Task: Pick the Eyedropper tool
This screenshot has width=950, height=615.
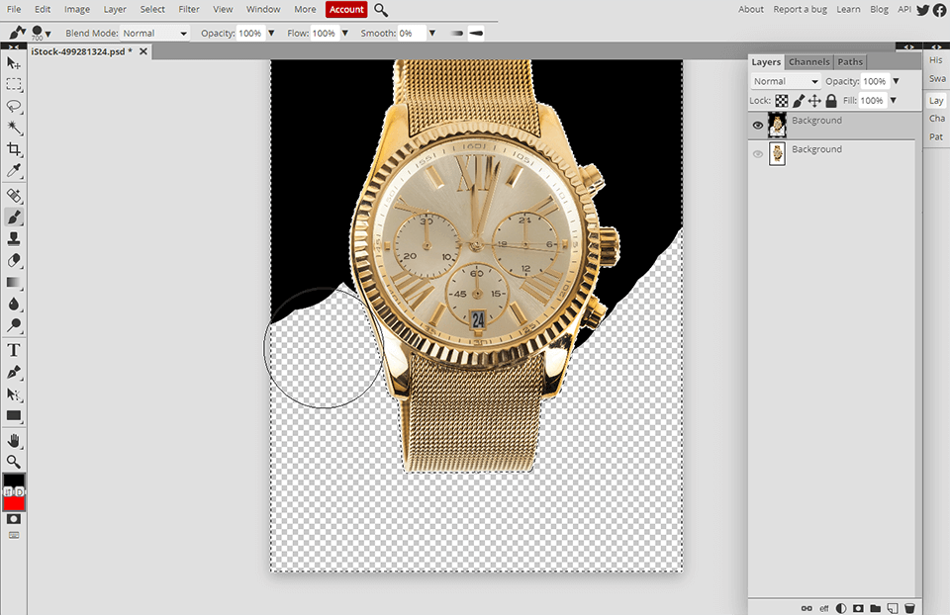Action: pos(14,171)
